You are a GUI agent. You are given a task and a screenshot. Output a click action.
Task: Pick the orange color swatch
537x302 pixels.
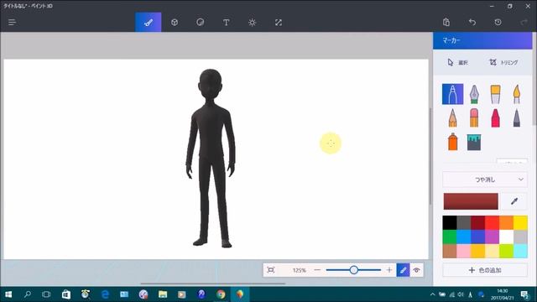(506, 222)
